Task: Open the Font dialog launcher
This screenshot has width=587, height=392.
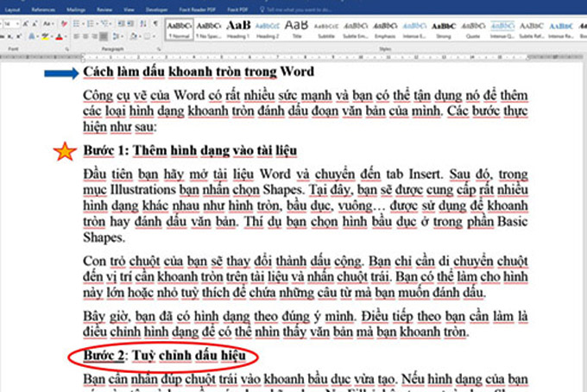Action: [67, 49]
